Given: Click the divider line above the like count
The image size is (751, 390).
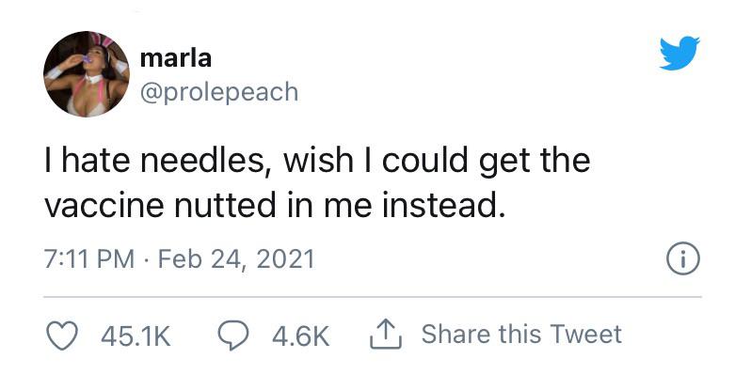Looking at the screenshot, I should pyautogui.click(x=375, y=297).
